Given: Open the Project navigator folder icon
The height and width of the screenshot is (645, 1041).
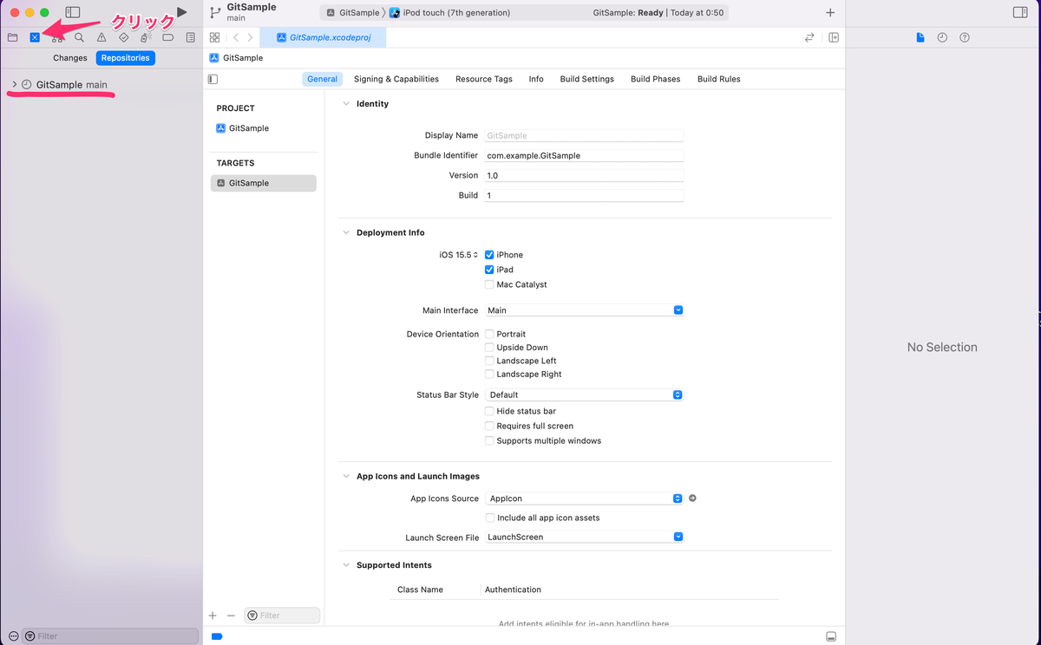Looking at the screenshot, I should coord(13,37).
